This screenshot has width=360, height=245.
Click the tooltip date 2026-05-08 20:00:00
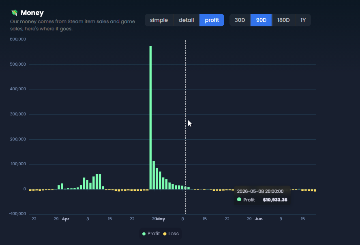[x=260, y=191]
